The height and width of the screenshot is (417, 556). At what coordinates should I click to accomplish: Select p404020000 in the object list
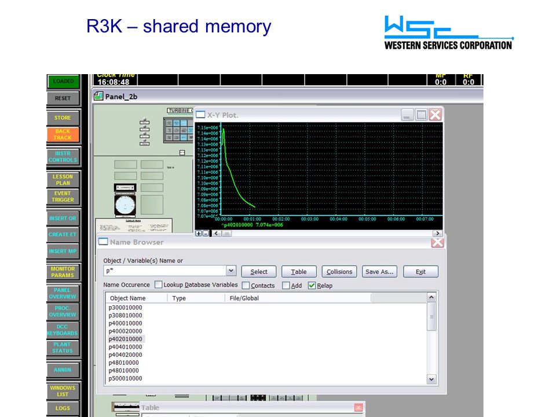pyautogui.click(x=125, y=354)
